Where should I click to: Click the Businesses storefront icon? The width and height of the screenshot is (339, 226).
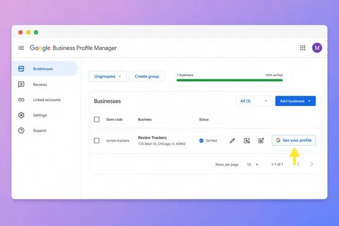pos(21,69)
